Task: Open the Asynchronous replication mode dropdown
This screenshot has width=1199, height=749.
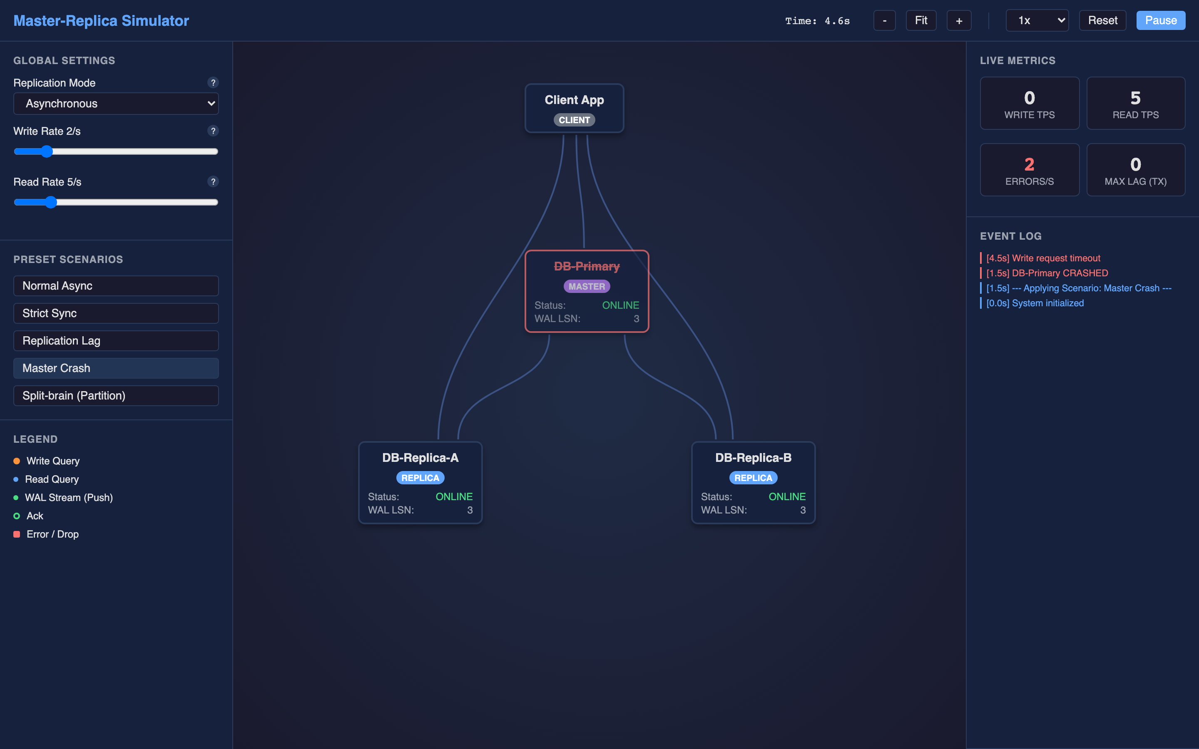Action: [116, 104]
